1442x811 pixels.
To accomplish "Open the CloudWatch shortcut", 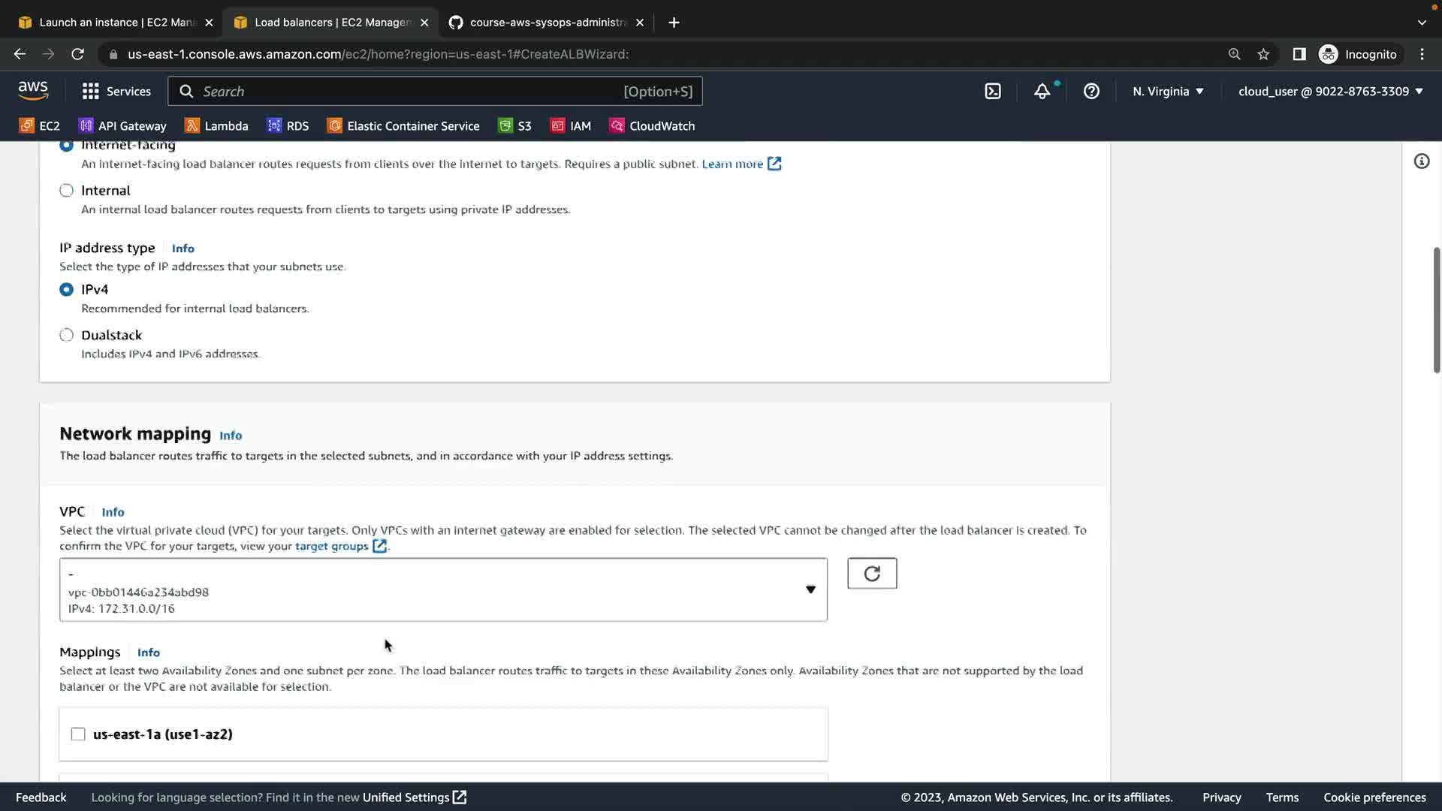I will coord(652,126).
